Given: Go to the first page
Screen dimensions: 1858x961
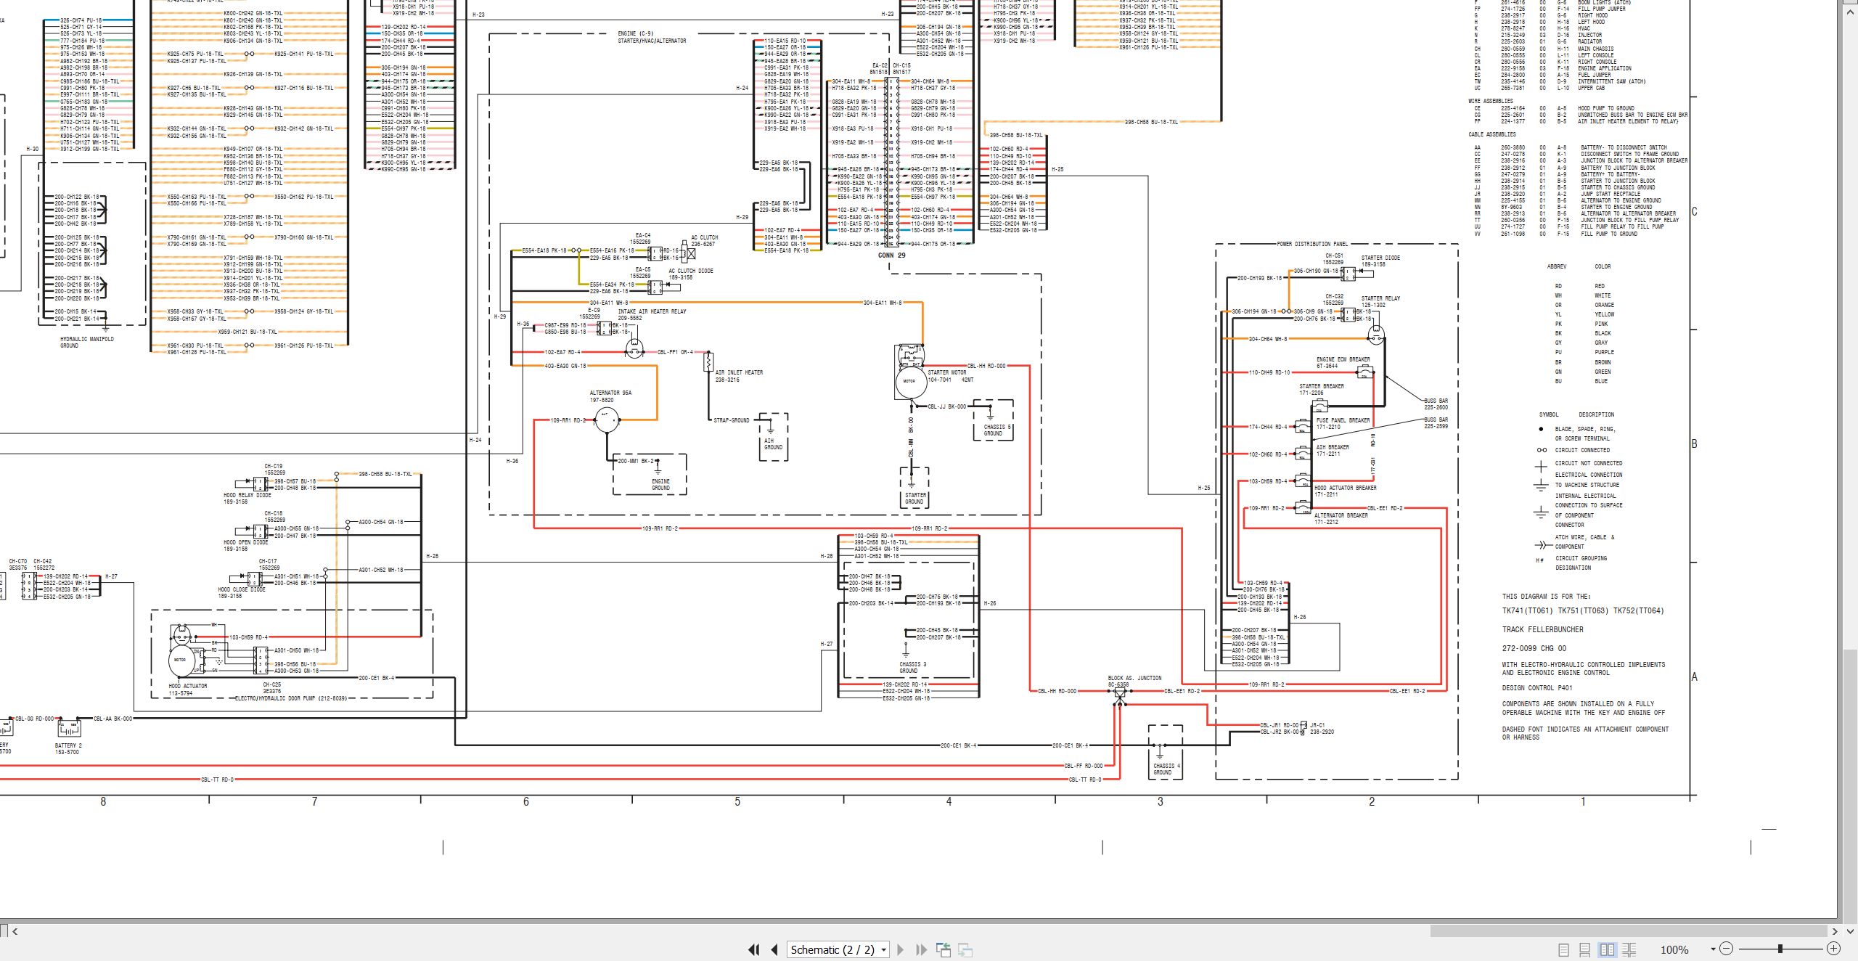Looking at the screenshot, I should pyautogui.click(x=754, y=949).
